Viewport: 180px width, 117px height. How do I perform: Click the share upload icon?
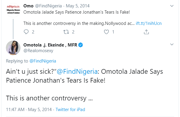146,32
